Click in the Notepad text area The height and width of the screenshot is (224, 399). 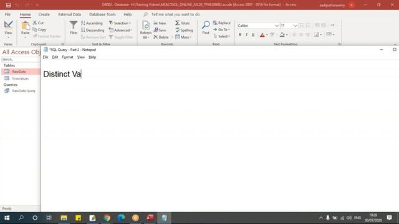220,136
